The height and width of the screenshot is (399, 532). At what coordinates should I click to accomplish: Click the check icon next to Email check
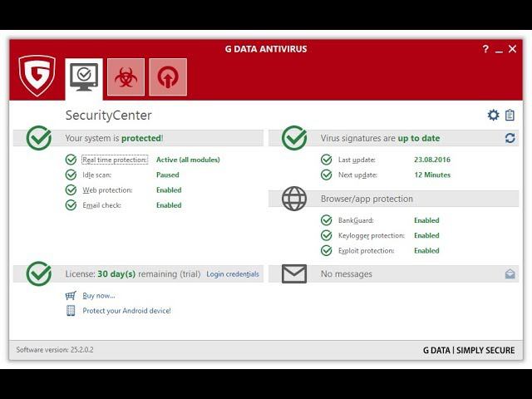(x=71, y=205)
